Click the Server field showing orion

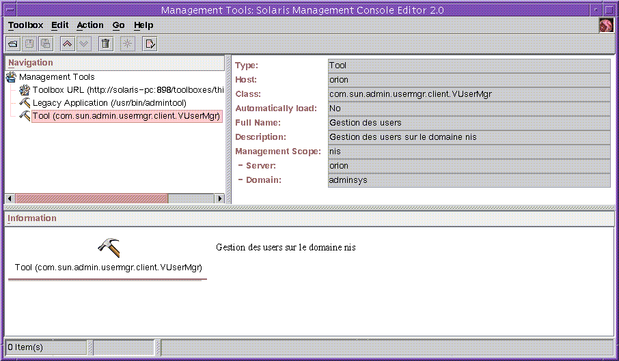click(x=469, y=166)
